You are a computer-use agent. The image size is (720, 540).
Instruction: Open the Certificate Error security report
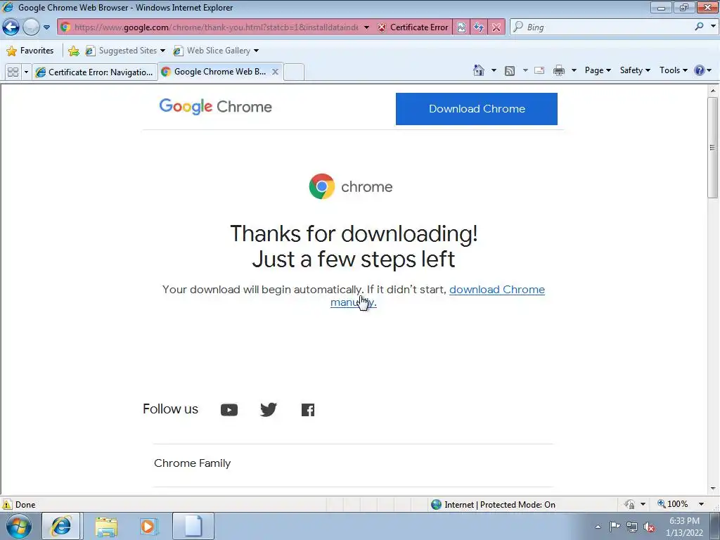[x=413, y=27]
